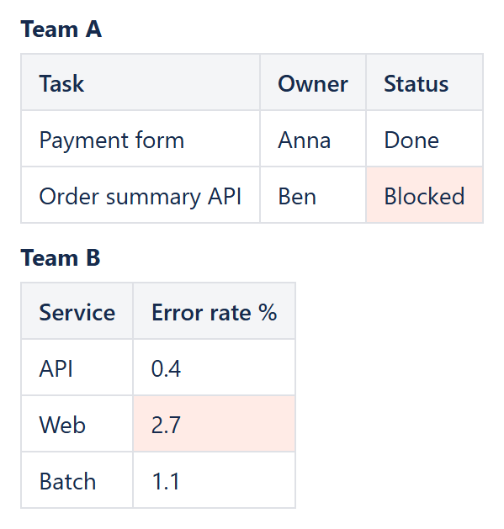
Task: Select the 0.4 error rate cell
Action: 215,368
